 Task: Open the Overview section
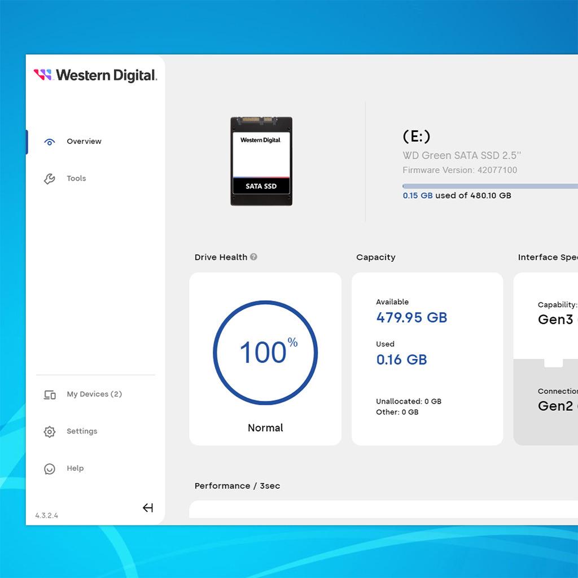[x=84, y=142]
